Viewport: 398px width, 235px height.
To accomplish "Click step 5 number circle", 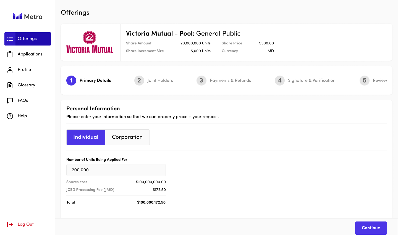I will point(365,81).
